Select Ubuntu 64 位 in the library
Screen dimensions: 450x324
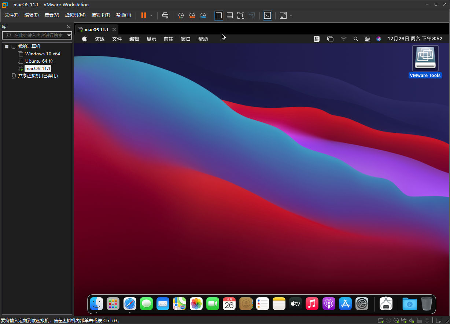pyautogui.click(x=39, y=61)
